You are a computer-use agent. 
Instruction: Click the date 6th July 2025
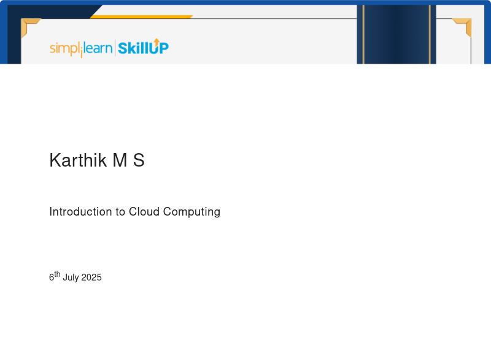point(75,277)
